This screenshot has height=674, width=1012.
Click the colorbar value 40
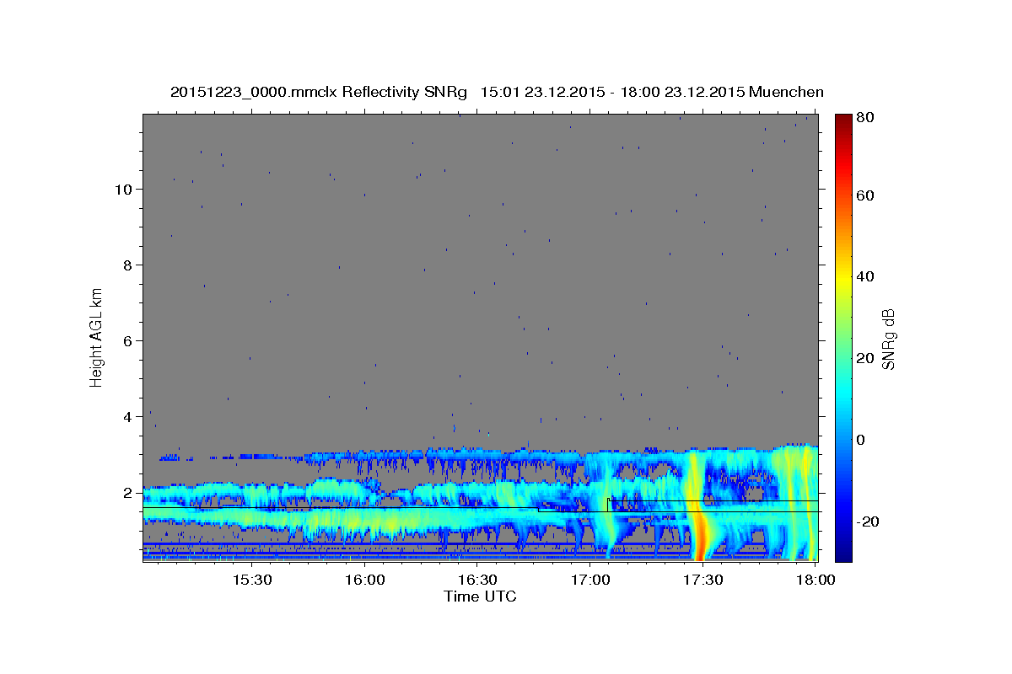point(864,276)
